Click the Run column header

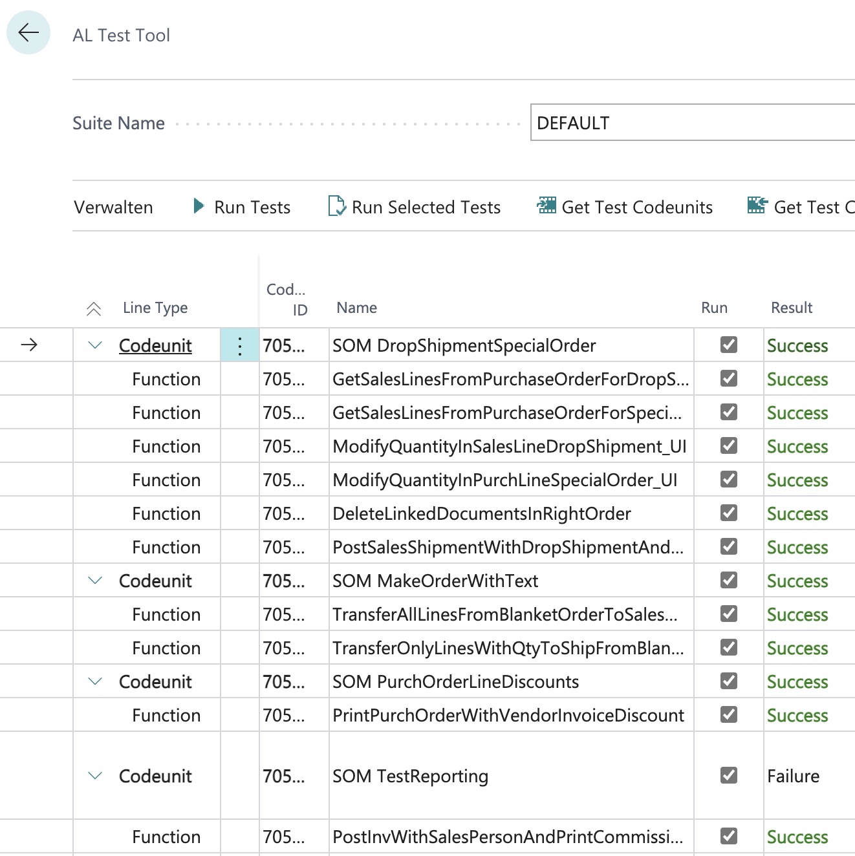(714, 308)
